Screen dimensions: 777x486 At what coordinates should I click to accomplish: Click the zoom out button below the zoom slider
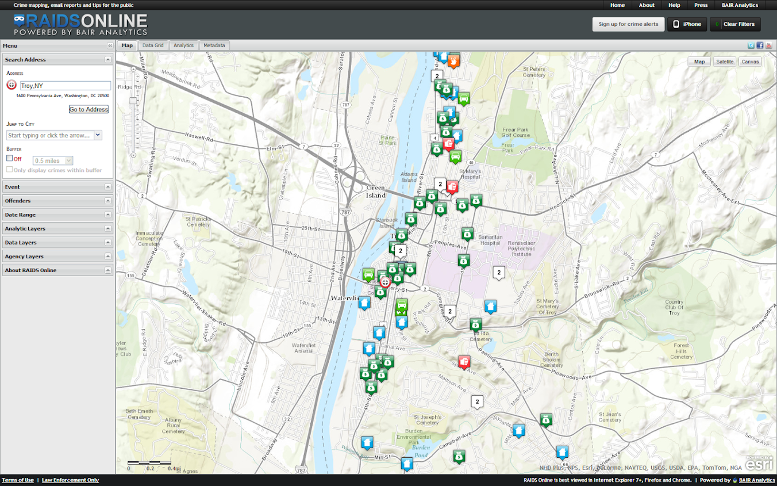coord(133,155)
